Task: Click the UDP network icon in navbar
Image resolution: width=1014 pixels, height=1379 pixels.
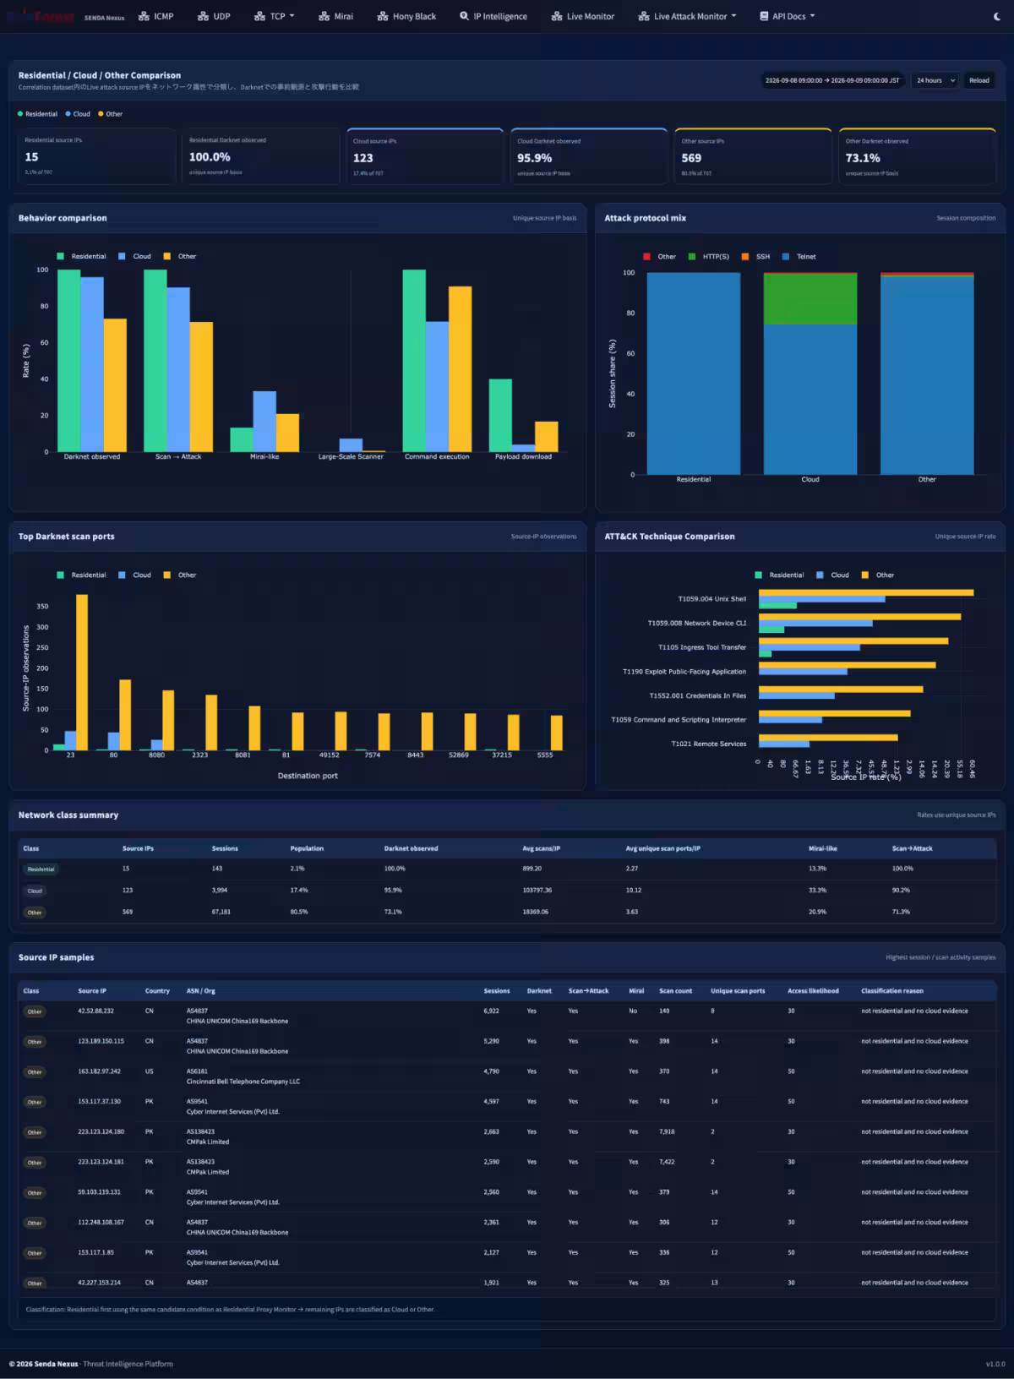Action: pos(203,16)
